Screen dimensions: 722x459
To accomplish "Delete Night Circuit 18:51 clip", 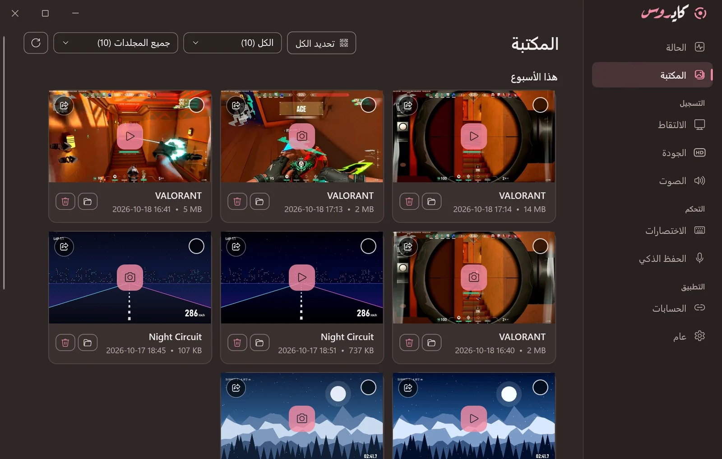I will pos(237,343).
